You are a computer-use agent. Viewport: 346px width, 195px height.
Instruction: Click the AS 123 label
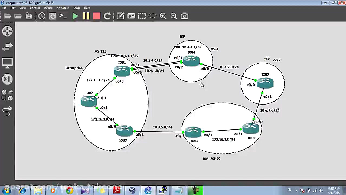coord(100,51)
